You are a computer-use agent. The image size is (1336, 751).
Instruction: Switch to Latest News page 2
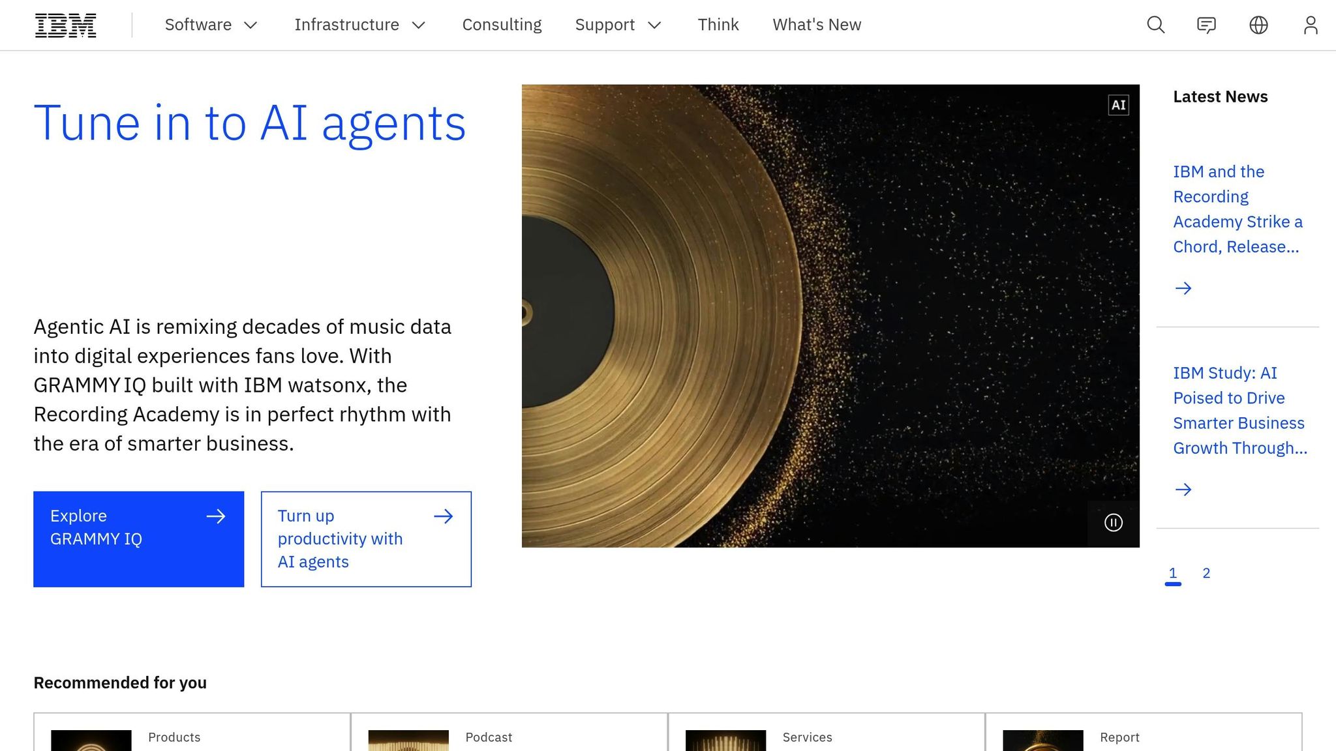coord(1206,573)
